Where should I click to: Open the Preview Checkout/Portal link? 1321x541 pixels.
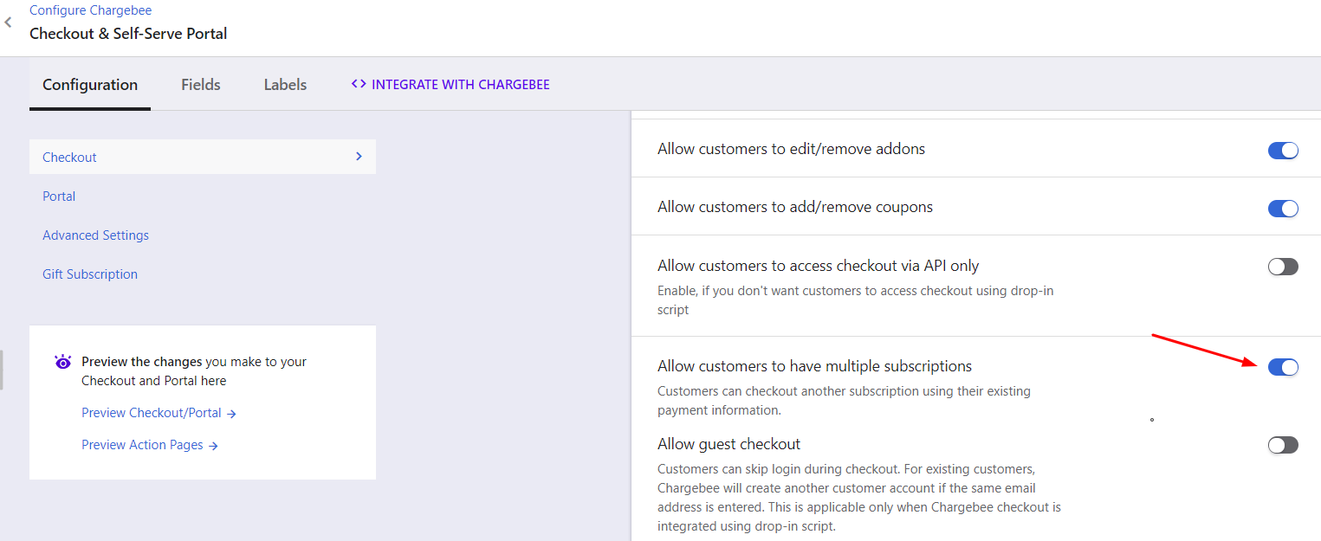pyautogui.click(x=151, y=413)
